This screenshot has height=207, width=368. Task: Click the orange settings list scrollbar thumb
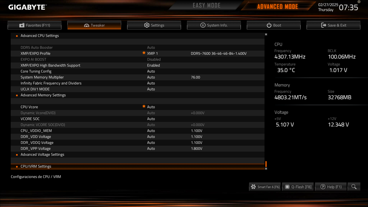tap(266, 164)
